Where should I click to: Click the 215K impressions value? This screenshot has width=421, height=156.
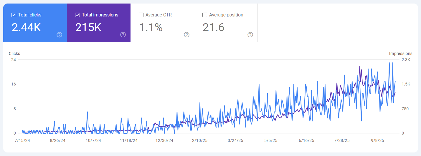click(x=88, y=27)
